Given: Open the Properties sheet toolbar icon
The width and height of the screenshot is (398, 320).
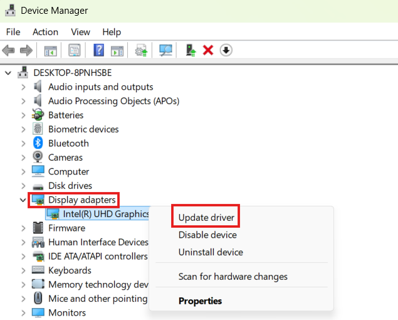Looking at the screenshot, I should click(75, 50).
